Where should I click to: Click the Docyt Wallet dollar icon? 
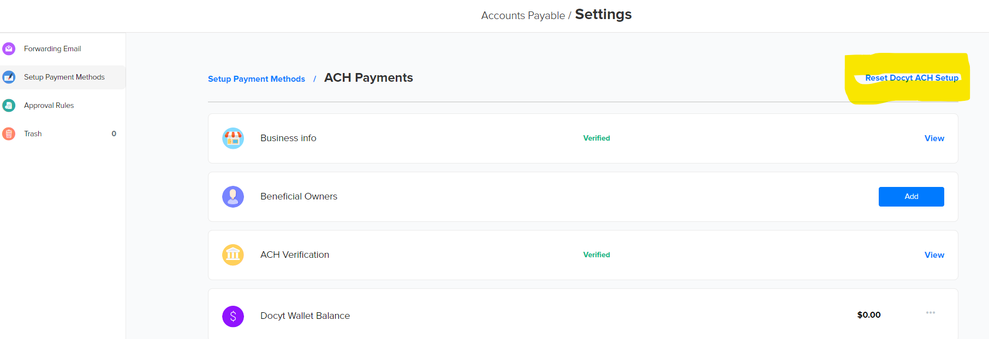click(x=233, y=316)
